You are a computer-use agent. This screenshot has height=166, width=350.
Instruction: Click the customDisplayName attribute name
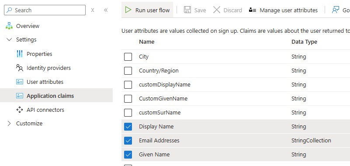[164, 85]
